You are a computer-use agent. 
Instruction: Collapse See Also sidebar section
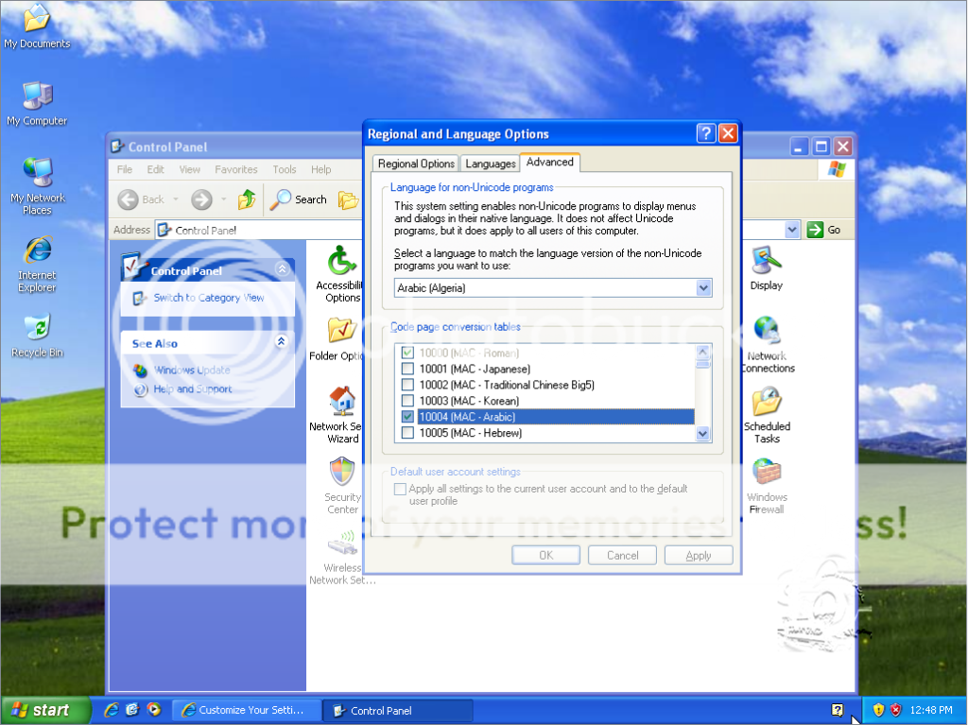click(x=282, y=341)
